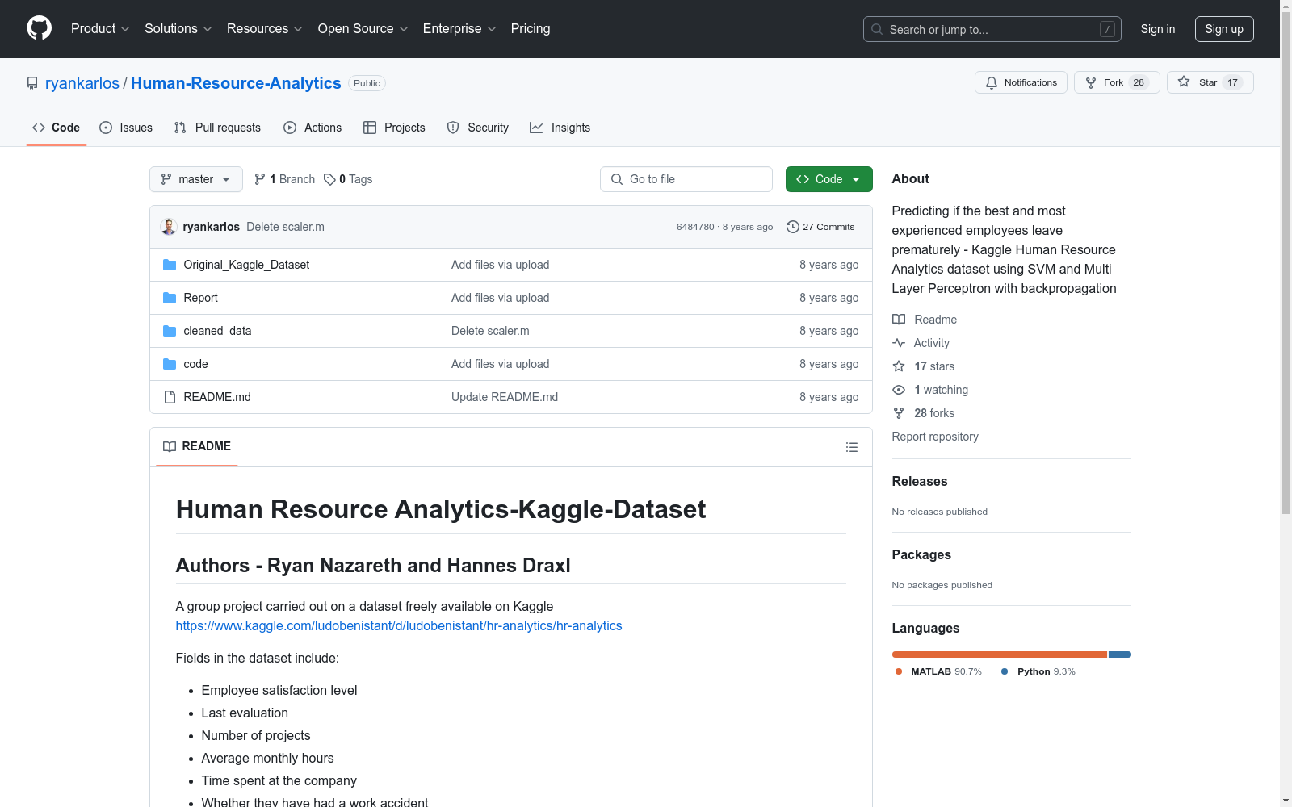
Task: Switch to the Actions tab
Action: [313, 128]
